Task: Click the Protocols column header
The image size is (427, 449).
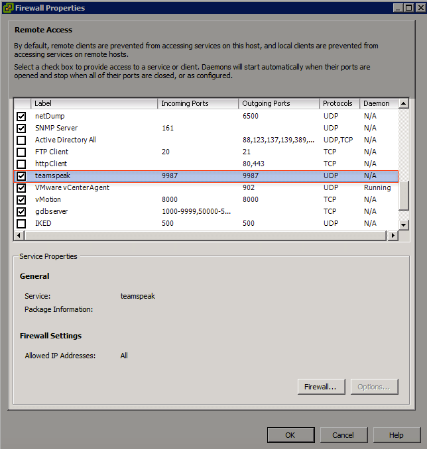Action: [339, 104]
